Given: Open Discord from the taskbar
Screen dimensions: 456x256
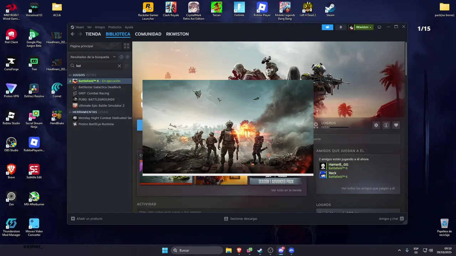Looking at the screenshot, I should pos(281,250).
